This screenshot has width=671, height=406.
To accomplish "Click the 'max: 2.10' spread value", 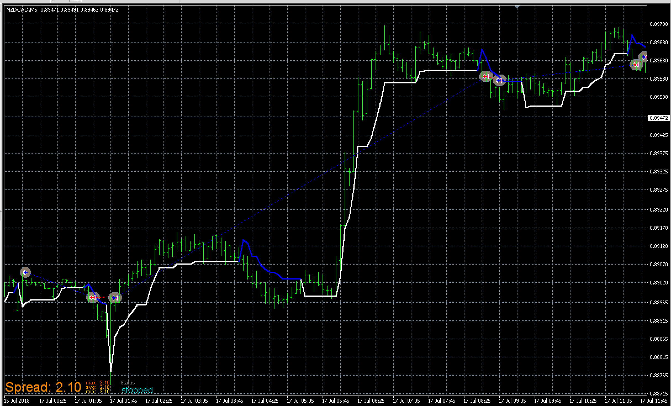I will pos(98,383).
